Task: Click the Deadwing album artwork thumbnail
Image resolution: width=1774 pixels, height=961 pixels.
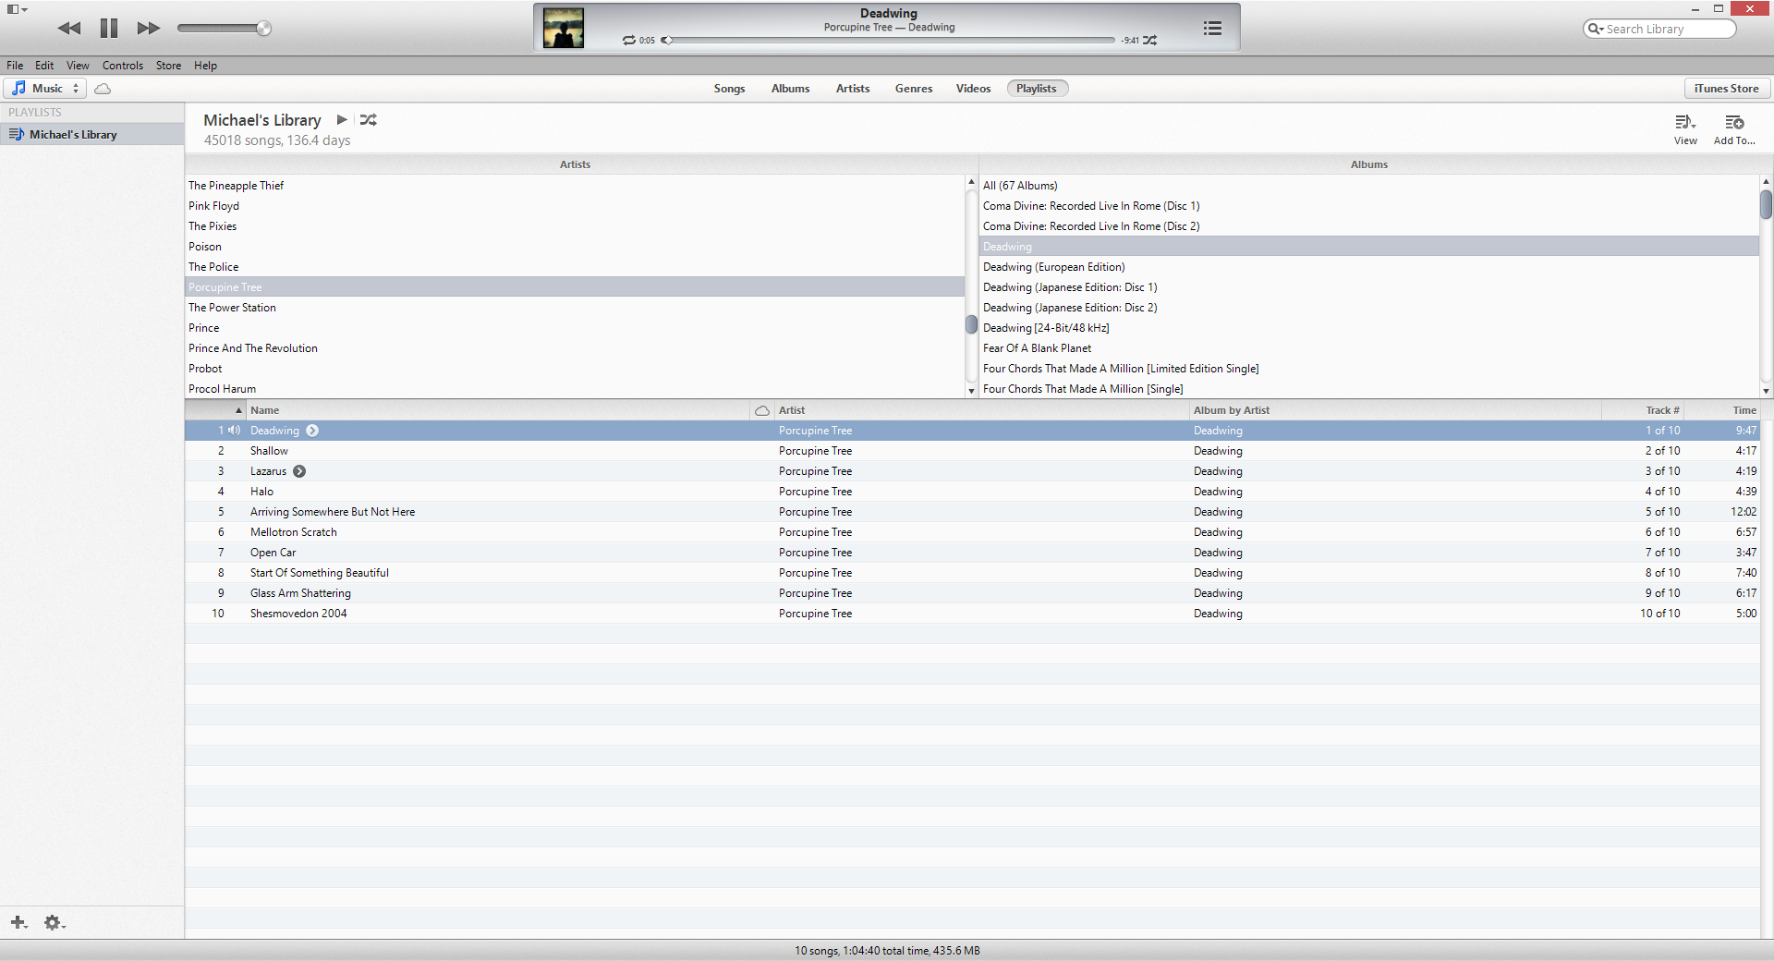Action: click(564, 28)
